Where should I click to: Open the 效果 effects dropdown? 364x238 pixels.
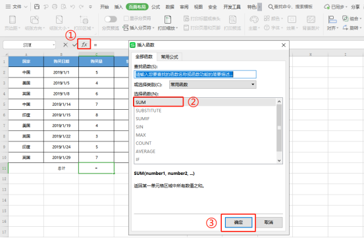coord(297,28)
